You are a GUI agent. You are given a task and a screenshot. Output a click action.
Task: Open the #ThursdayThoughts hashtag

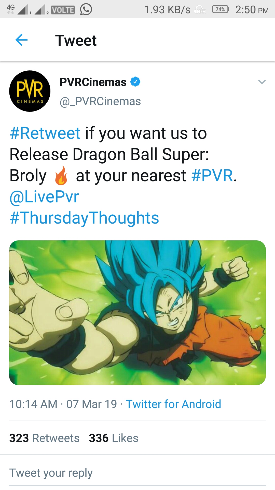click(x=84, y=218)
